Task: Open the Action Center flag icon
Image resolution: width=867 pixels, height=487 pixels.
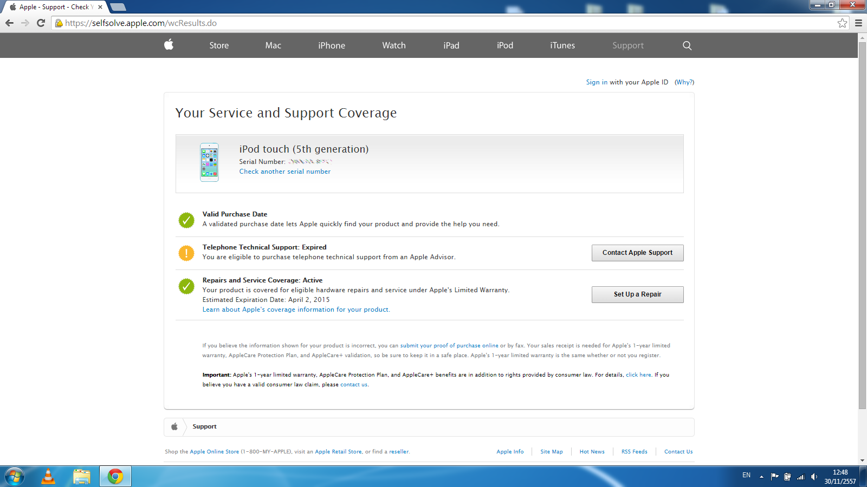Action: click(x=774, y=477)
